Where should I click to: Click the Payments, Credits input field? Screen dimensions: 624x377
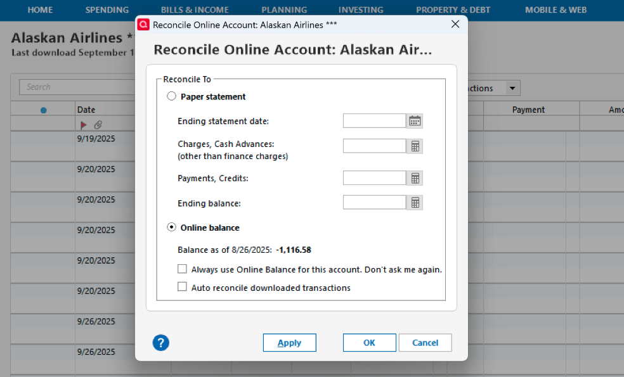375,178
